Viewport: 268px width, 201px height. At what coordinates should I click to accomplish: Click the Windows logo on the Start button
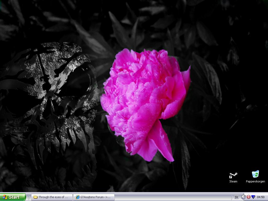[x=5, y=197]
